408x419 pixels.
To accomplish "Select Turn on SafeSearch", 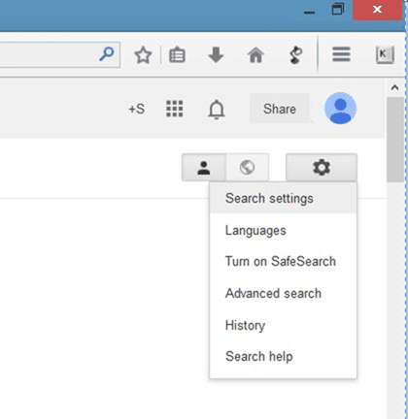I will point(283,261).
